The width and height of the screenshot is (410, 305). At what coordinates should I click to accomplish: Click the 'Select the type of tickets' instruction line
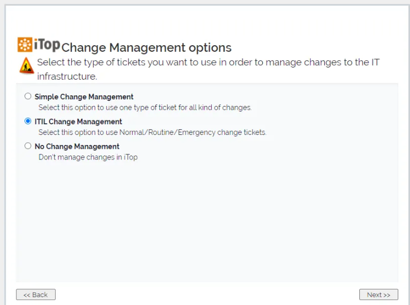[208, 62]
